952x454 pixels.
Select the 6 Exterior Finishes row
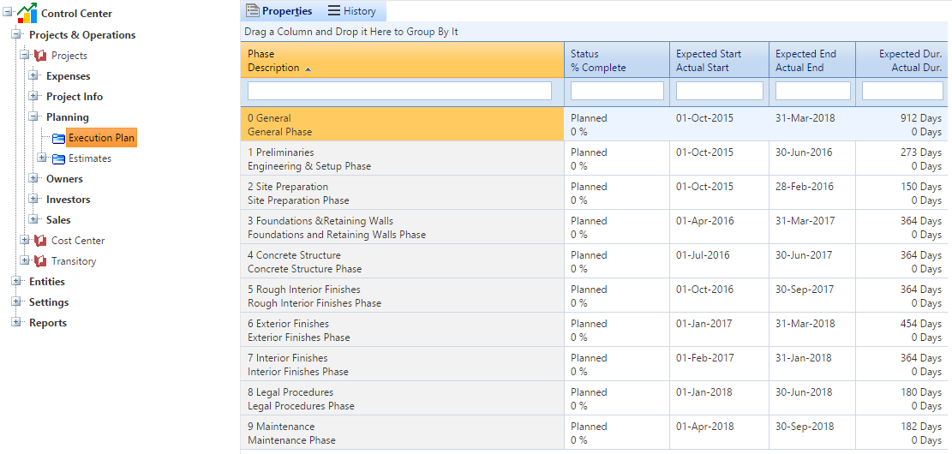point(596,330)
